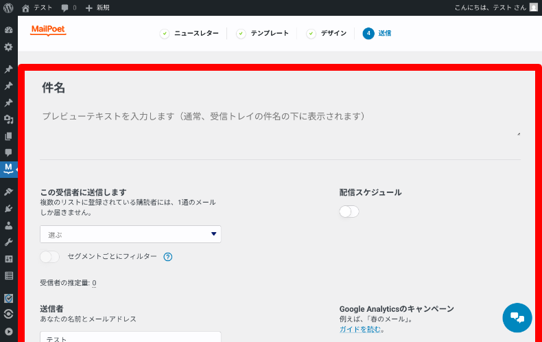Click the sender name field containing テスト
Screen dimensions: 542x342
tap(130, 337)
